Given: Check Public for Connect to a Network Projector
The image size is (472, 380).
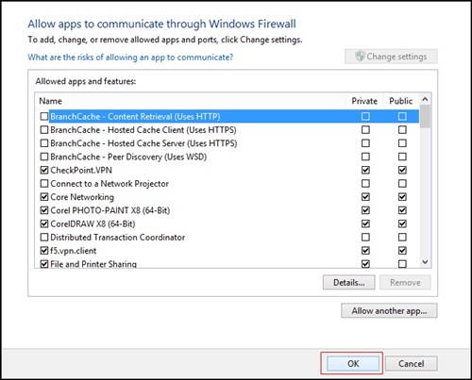Looking at the screenshot, I should click(402, 183).
